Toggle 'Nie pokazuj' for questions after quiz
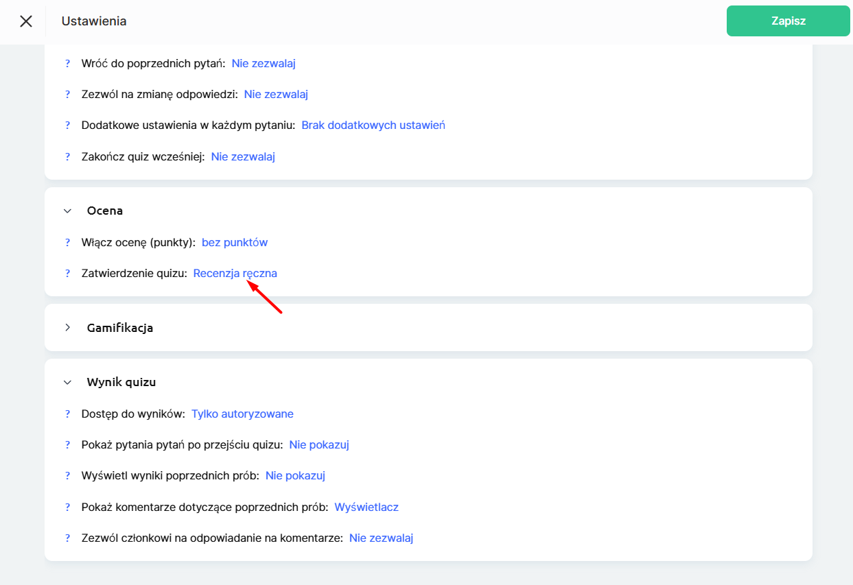853x585 pixels. pyautogui.click(x=319, y=444)
